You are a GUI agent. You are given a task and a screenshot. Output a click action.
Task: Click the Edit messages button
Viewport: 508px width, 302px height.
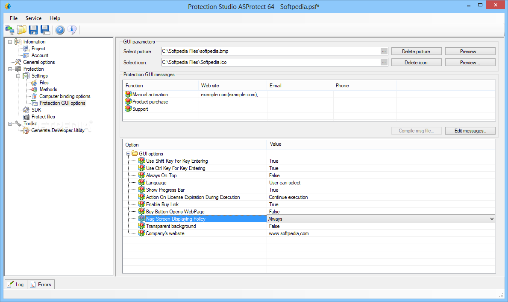tap(470, 131)
